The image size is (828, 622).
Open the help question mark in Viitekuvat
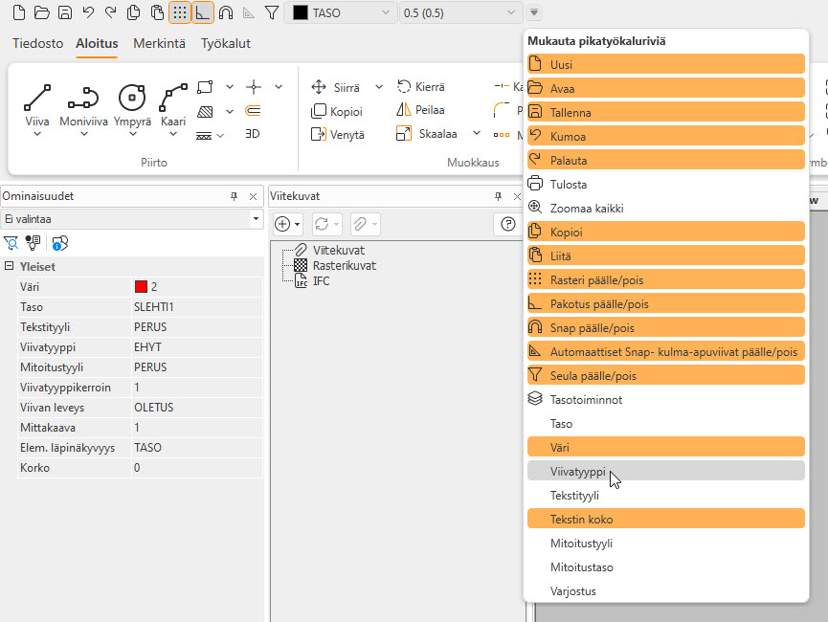(508, 224)
